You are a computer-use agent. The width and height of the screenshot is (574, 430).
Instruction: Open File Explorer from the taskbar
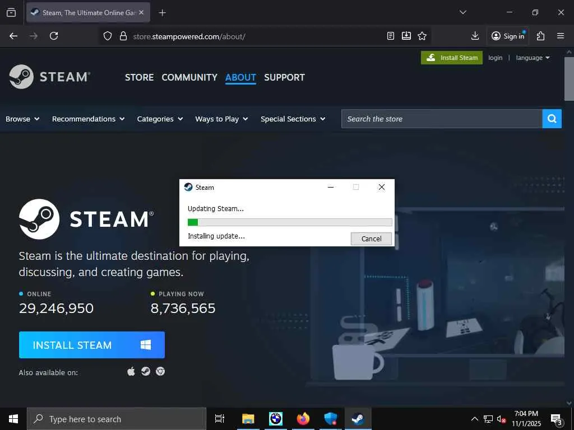[248, 419]
